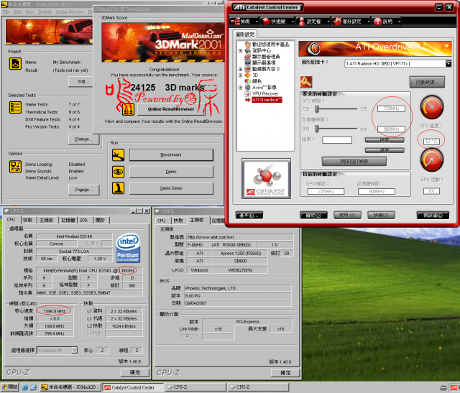Click Change... under Selected Tests in 3DMark
The width and height of the screenshot is (460, 393).
pos(83,139)
